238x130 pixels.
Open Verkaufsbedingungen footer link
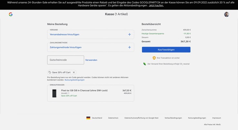tap(173, 118)
